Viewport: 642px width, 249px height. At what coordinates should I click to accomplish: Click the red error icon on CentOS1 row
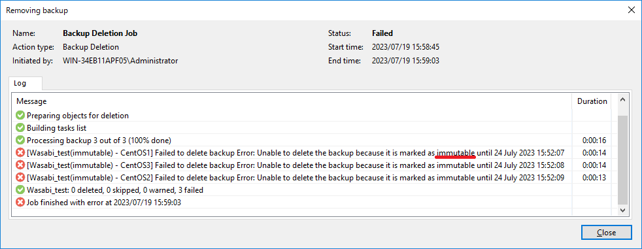(x=20, y=153)
